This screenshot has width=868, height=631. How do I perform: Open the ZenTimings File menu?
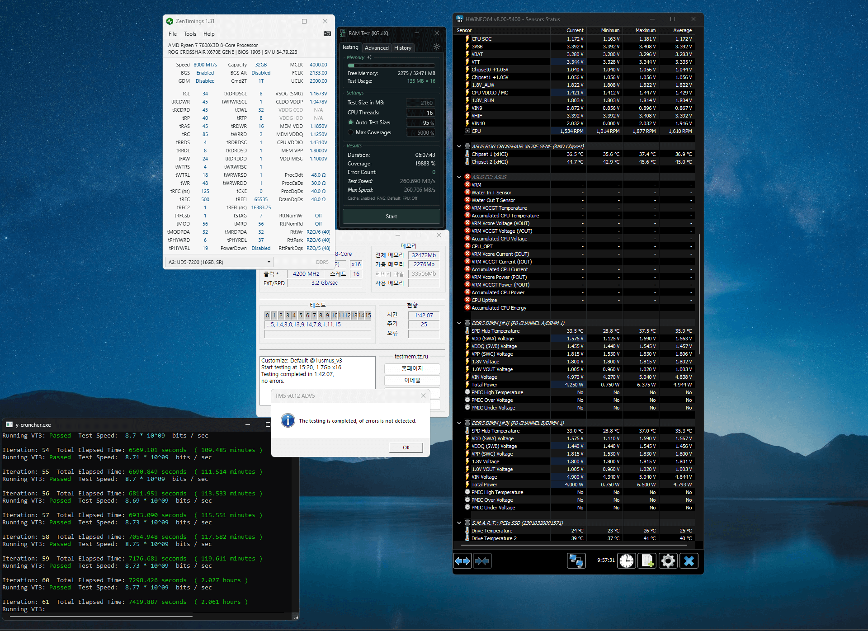(173, 34)
